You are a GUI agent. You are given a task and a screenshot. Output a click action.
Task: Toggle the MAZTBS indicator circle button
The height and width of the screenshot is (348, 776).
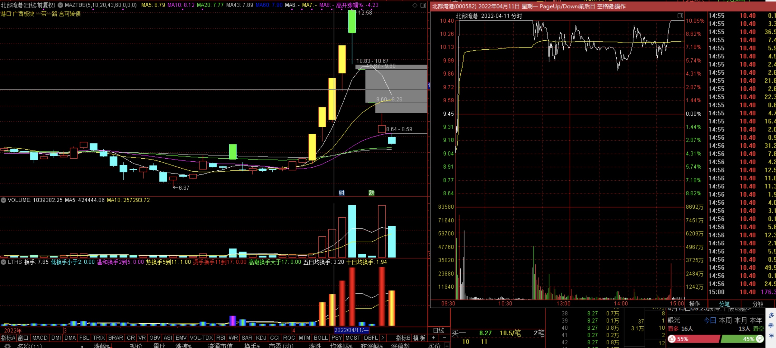click(60, 5)
